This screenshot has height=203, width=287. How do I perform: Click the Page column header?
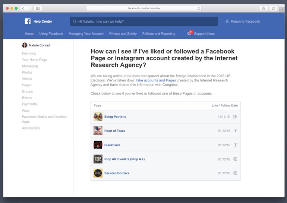click(97, 106)
